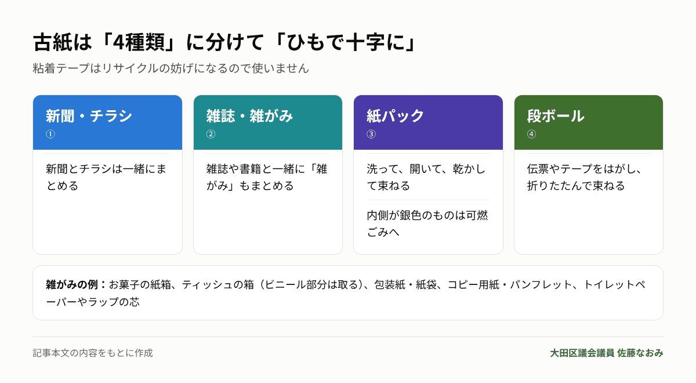The height and width of the screenshot is (383, 696).
Task: Click the circled number ③ under 紙パック
Action: tap(371, 135)
